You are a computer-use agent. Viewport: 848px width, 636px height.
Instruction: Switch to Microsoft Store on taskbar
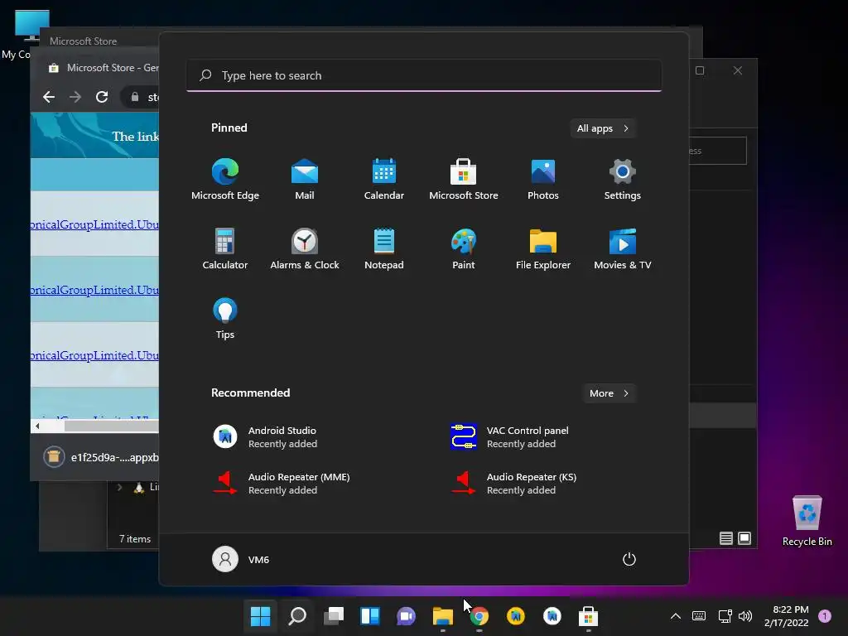point(589,616)
